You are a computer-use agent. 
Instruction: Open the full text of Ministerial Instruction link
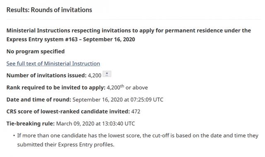(x=53, y=64)
